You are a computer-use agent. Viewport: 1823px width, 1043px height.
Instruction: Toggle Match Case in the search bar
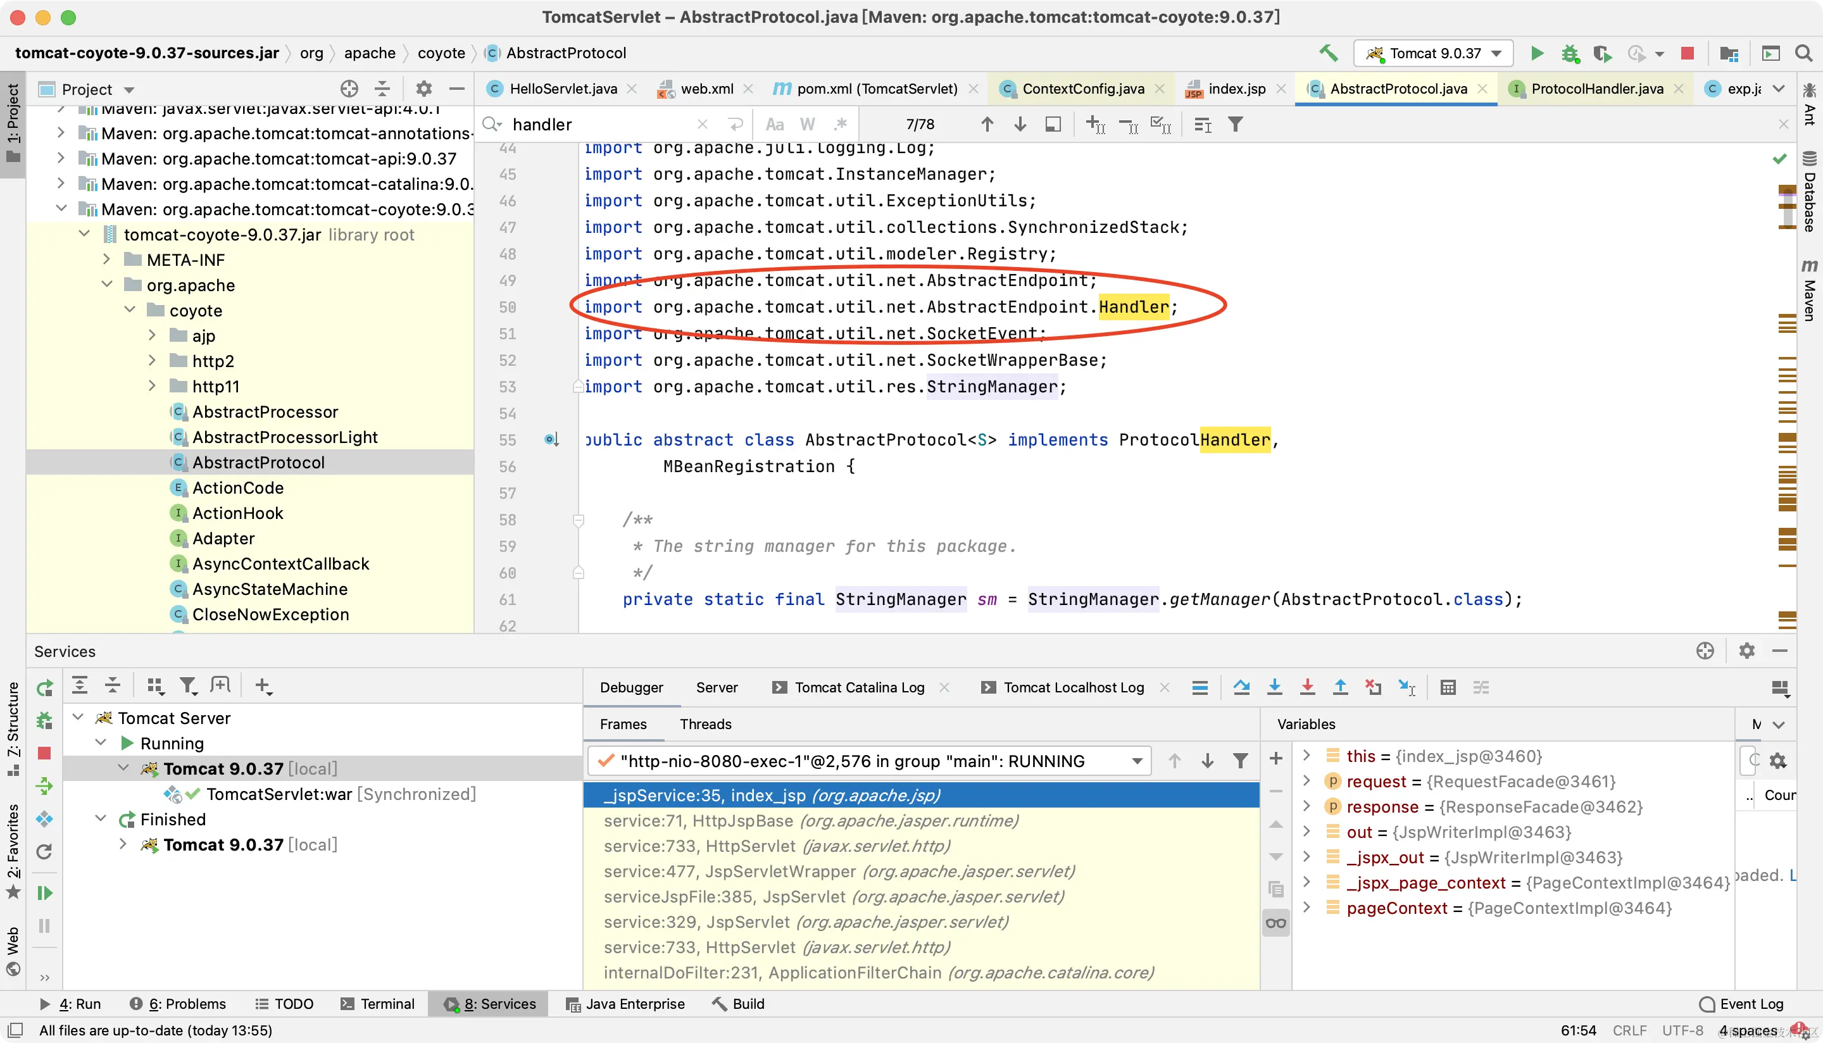(774, 125)
